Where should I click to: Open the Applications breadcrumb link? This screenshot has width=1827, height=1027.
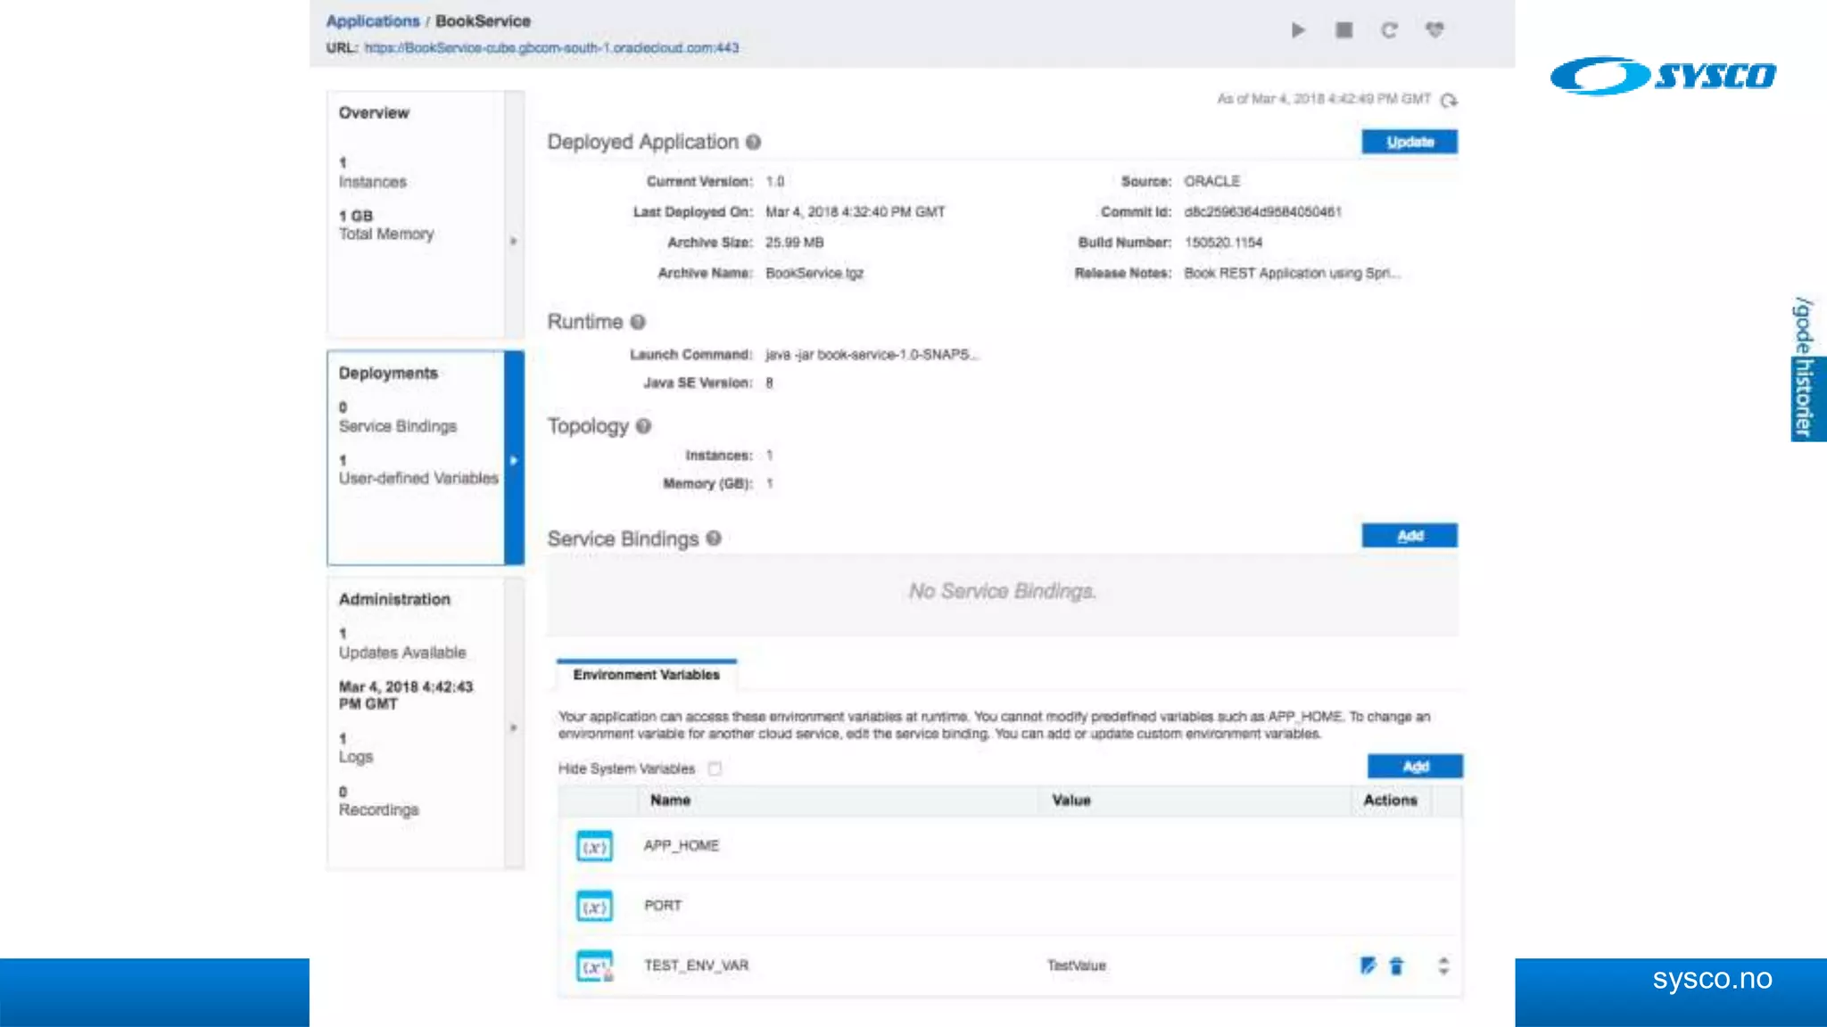372,21
